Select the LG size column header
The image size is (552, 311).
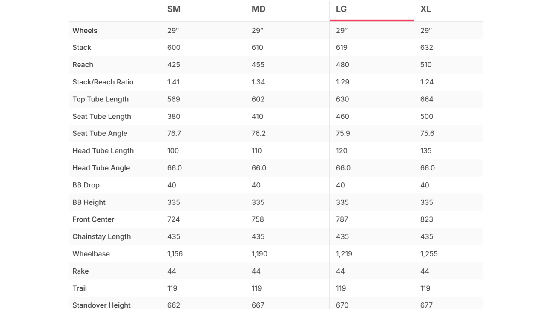[x=341, y=9]
